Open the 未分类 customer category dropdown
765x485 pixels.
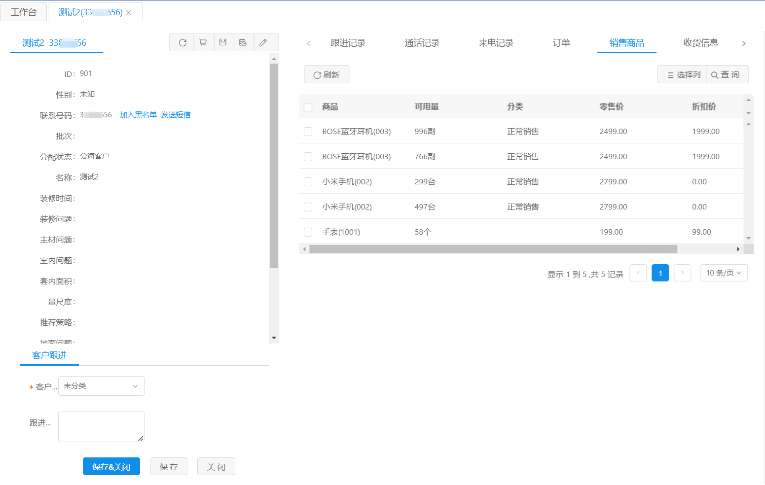click(x=101, y=386)
